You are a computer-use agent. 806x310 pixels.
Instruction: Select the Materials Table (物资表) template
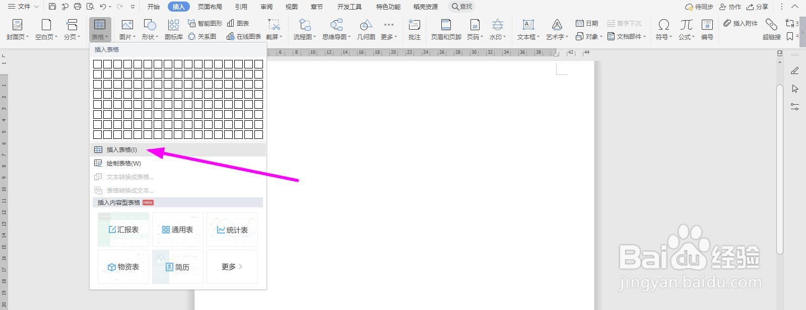(x=123, y=267)
